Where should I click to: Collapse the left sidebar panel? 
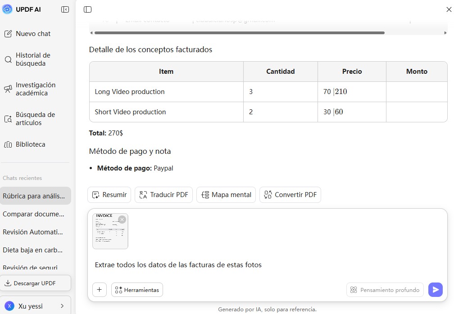click(64, 9)
